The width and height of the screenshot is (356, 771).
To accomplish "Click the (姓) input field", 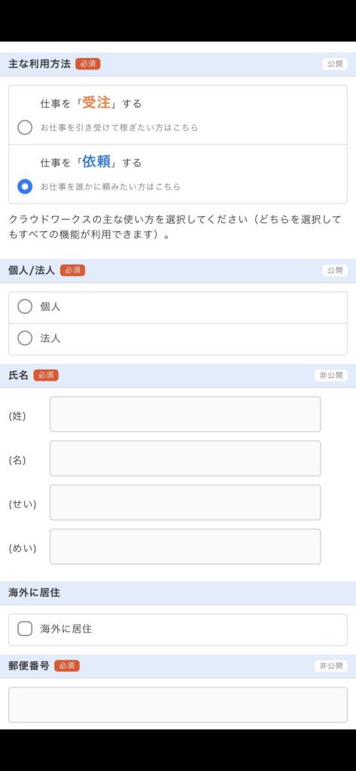I will [185, 415].
